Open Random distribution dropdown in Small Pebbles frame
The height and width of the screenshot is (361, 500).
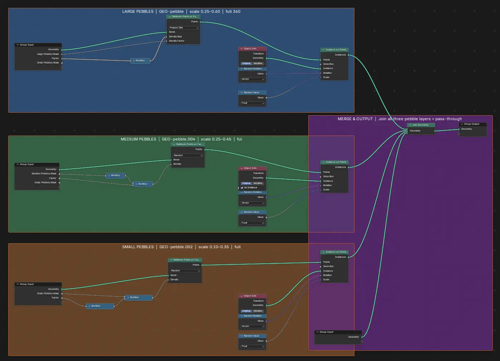185,271
